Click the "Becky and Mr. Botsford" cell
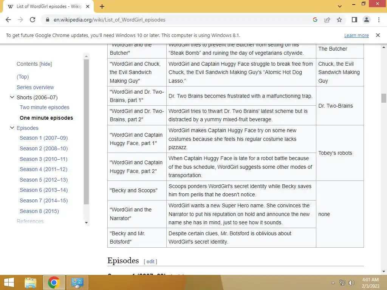This screenshot has height=290, width=387. pos(137,238)
